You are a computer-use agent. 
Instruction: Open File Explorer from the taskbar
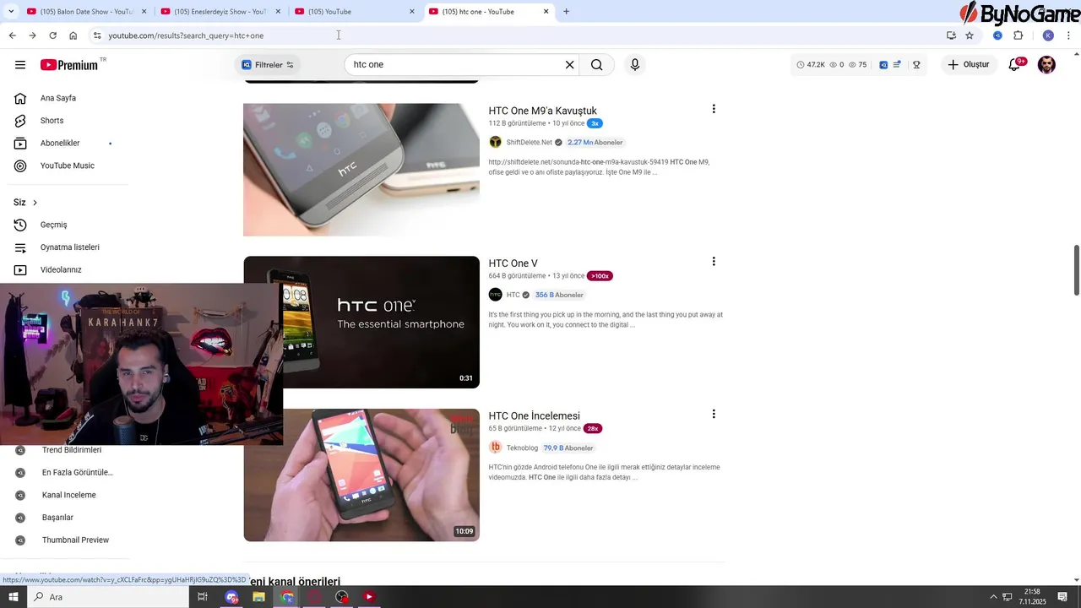pyautogui.click(x=258, y=597)
